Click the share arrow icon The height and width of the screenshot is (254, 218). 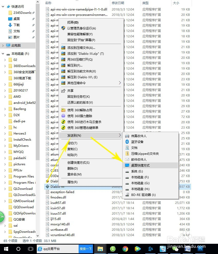[63, 91]
